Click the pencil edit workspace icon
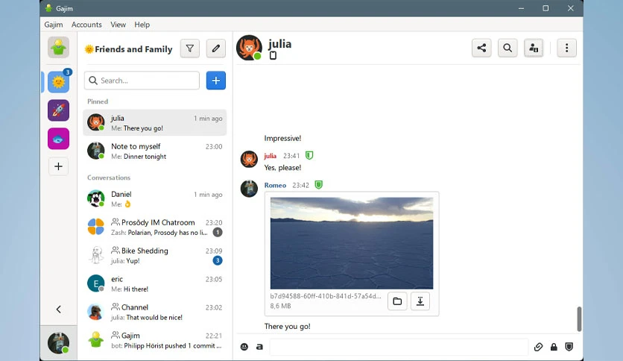 pyautogui.click(x=216, y=48)
